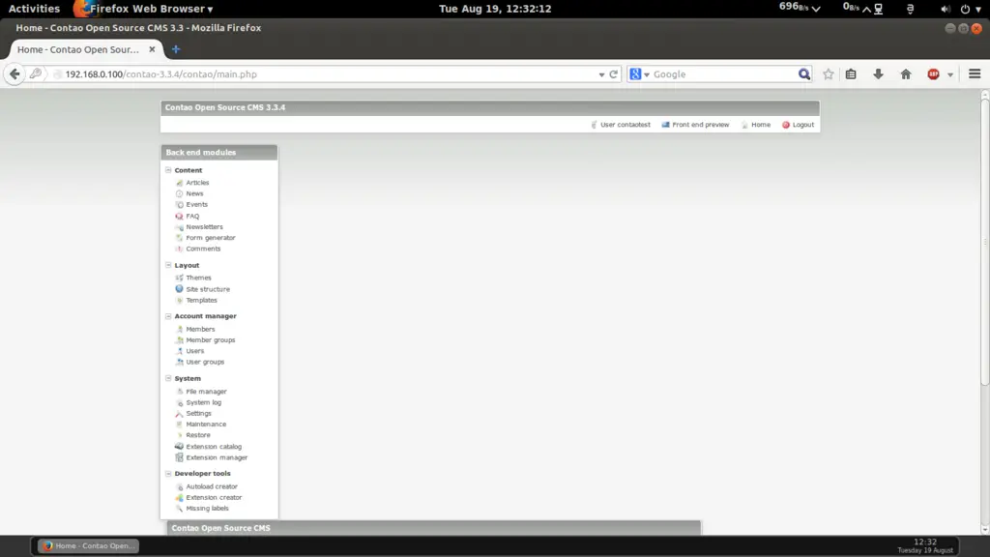Open the URL history dropdown arrow

click(x=601, y=74)
